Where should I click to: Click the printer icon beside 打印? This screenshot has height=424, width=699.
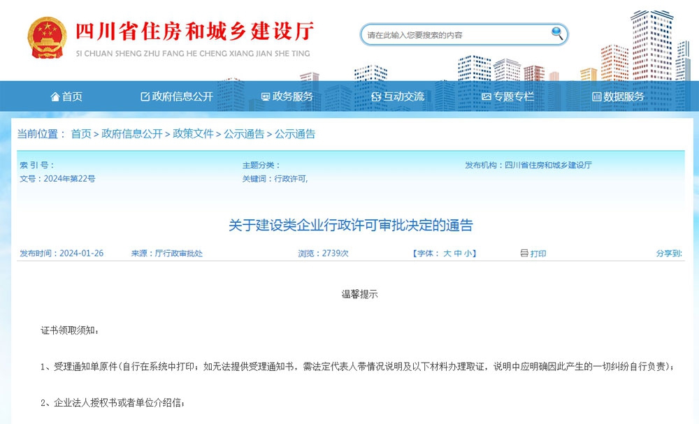[524, 254]
